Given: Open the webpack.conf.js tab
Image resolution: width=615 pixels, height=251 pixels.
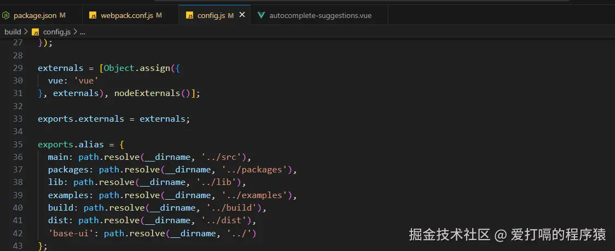Looking at the screenshot, I should [126, 16].
